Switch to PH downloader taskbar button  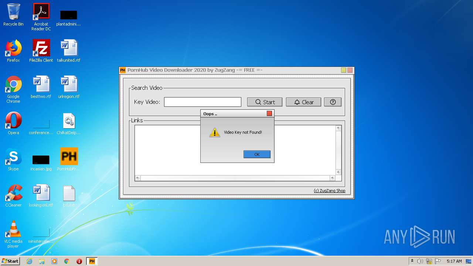(x=92, y=261)
